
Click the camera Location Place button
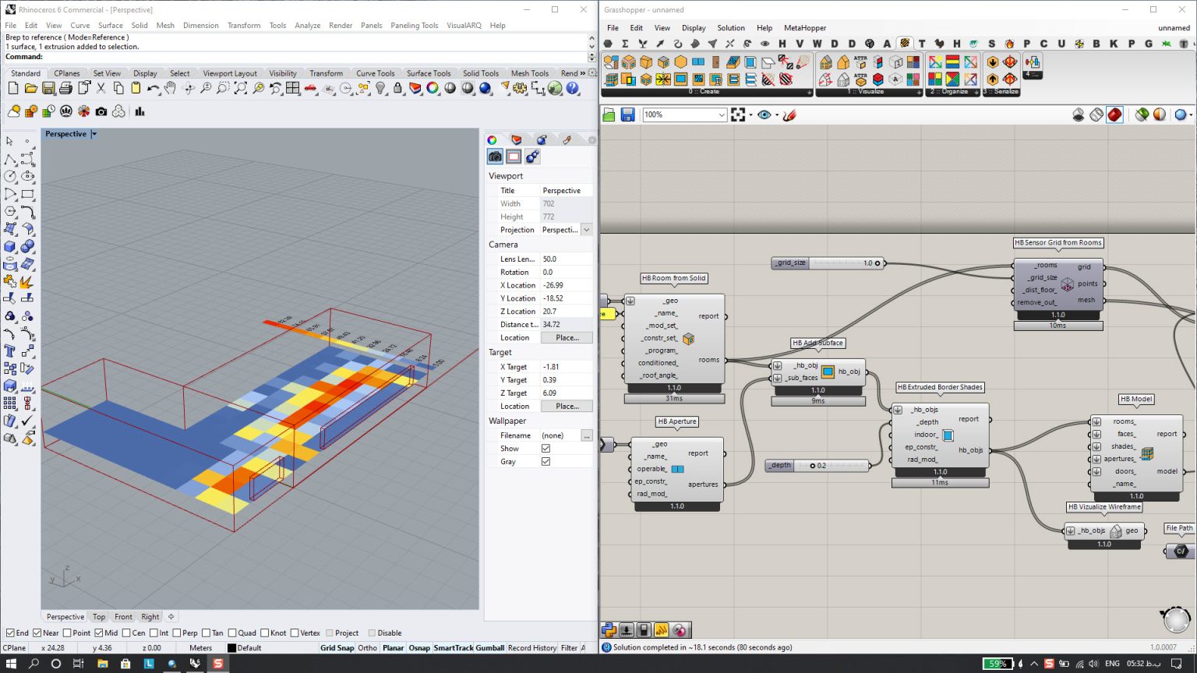pos(567,337)
